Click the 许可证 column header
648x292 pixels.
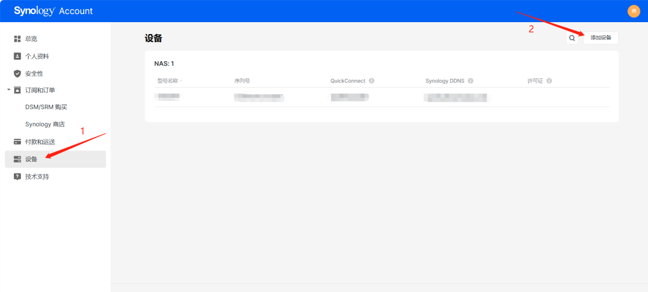click(x=535, y=81)
